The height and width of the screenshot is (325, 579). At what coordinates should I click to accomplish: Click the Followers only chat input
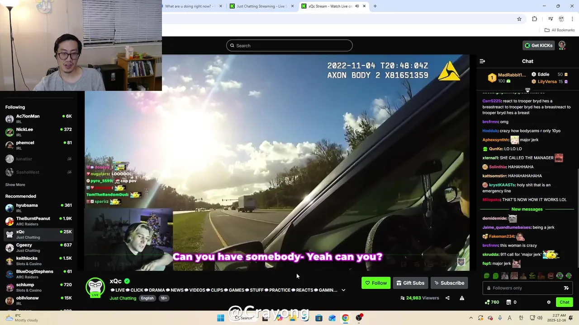coord(527,288)
